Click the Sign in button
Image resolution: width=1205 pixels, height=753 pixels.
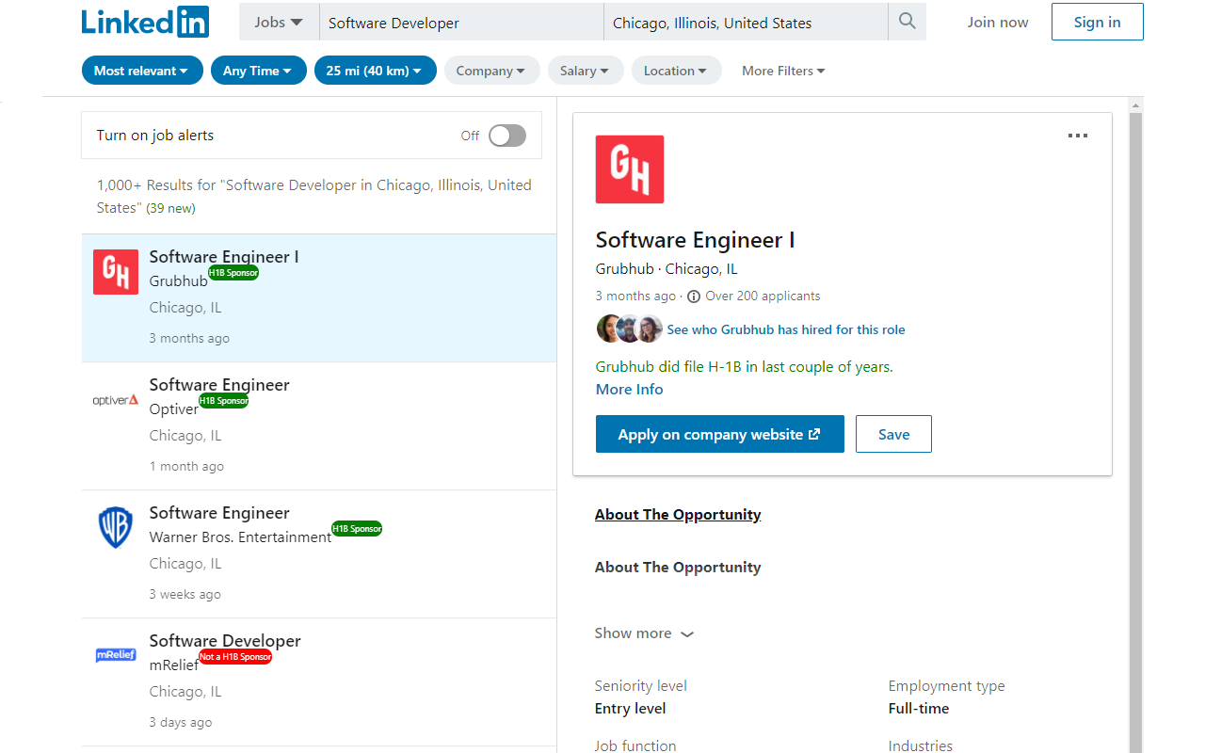coord(1097,22)
